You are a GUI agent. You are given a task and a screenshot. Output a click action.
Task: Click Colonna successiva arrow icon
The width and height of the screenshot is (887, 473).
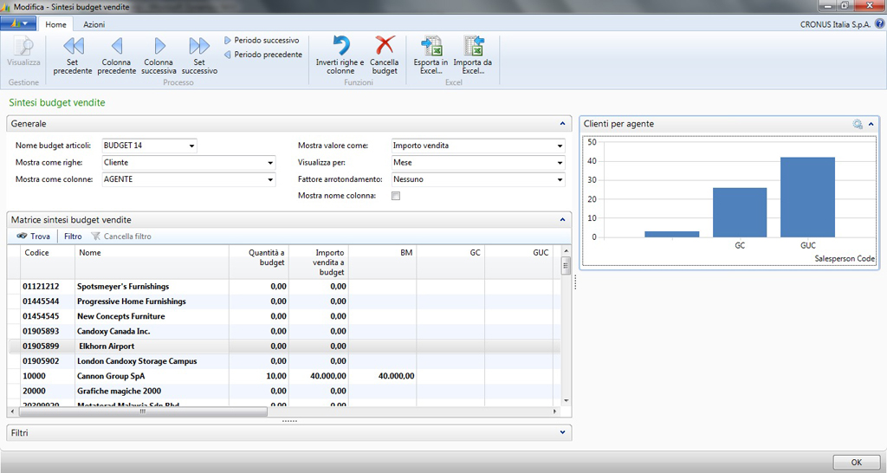pos(159,47)
